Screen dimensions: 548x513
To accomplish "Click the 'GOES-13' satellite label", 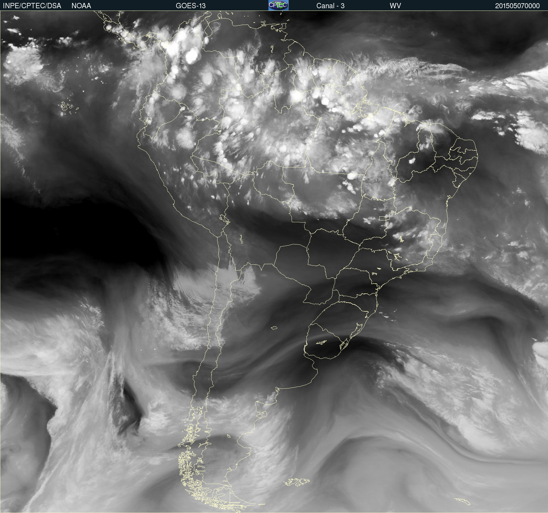I will 190,6.
